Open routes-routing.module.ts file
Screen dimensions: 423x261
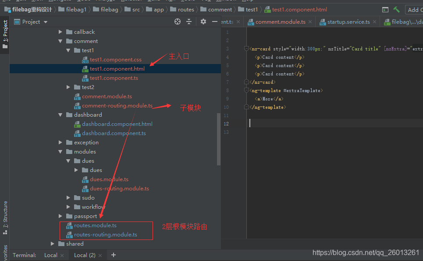(105, 235)
